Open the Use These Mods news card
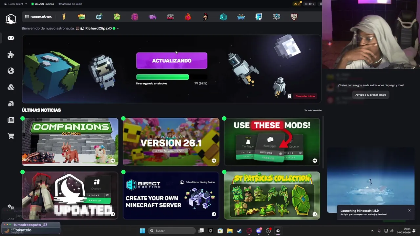Screen dimensions: 420x236 pyautogui.click(x=272, y=142)
